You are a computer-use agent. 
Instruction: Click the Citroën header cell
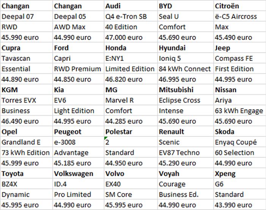point(239,6)
